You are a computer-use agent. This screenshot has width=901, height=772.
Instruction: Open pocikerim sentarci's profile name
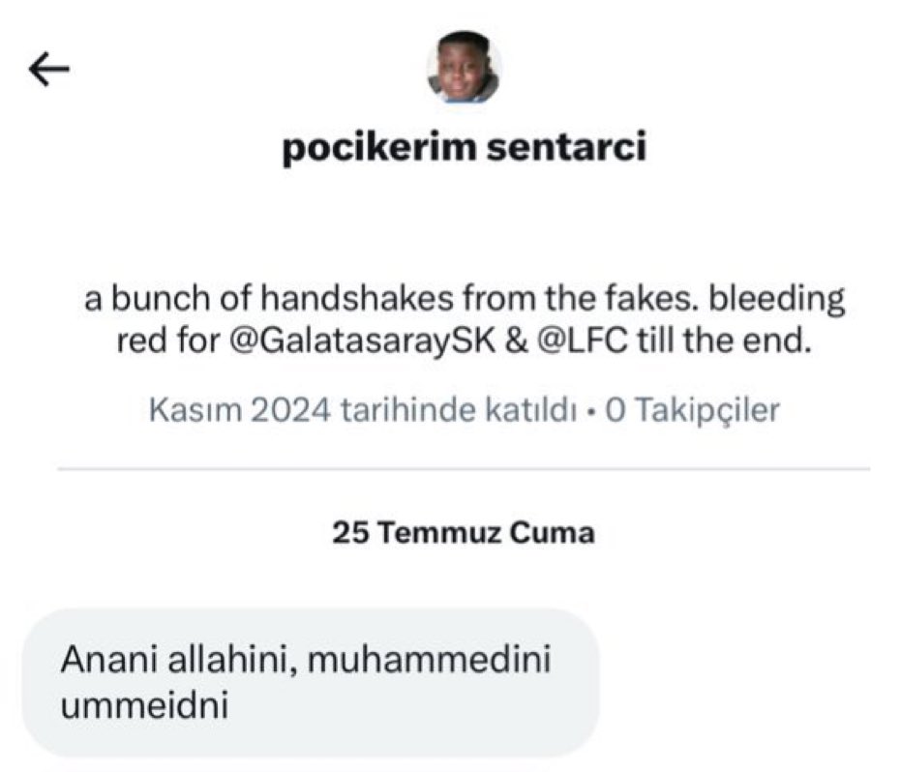[x=464, y=149]
